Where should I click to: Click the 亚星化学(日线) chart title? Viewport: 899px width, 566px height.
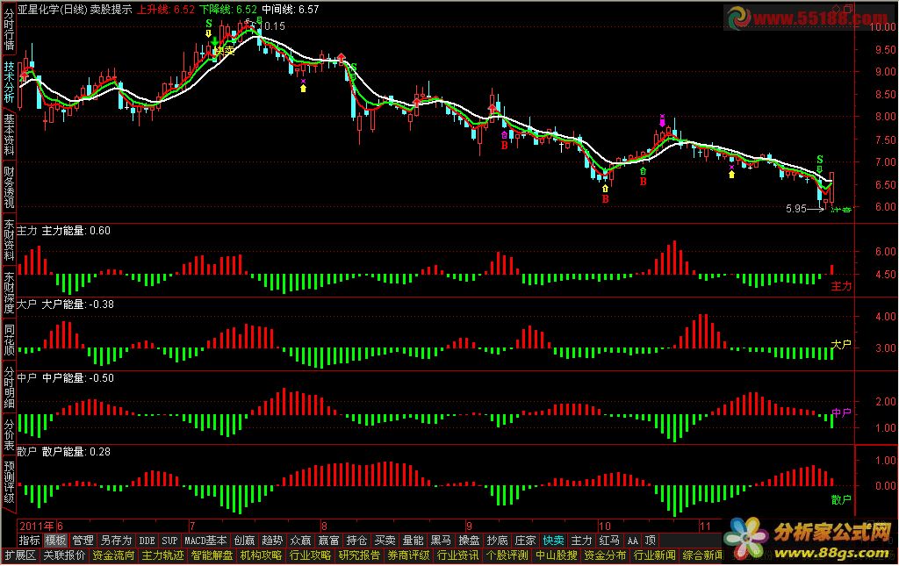point(52,10)
